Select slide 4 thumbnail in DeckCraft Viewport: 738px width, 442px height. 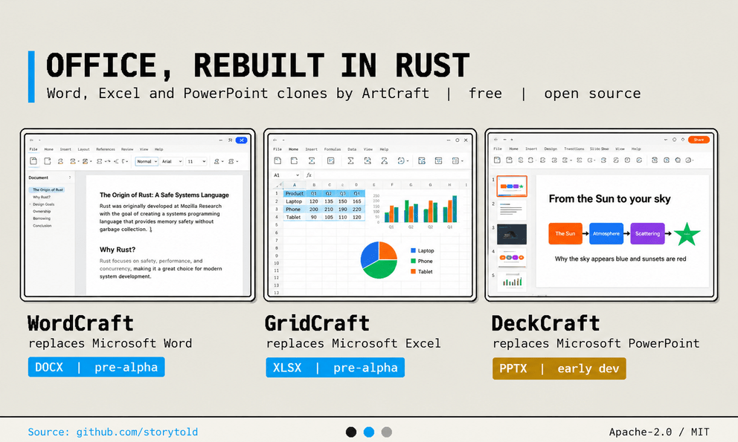pos(512,258)
